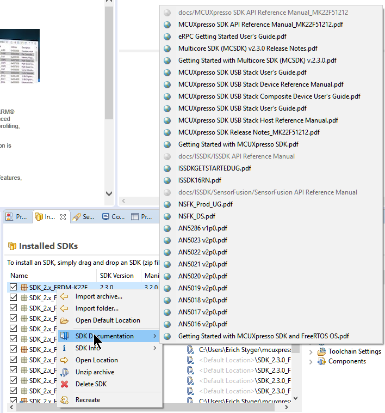Toggle second SDK row checkbox
385x413 pixels.
13,297
